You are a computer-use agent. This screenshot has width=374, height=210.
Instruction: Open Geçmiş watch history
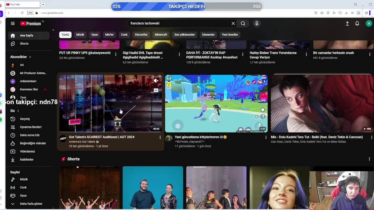pos(29,119)
